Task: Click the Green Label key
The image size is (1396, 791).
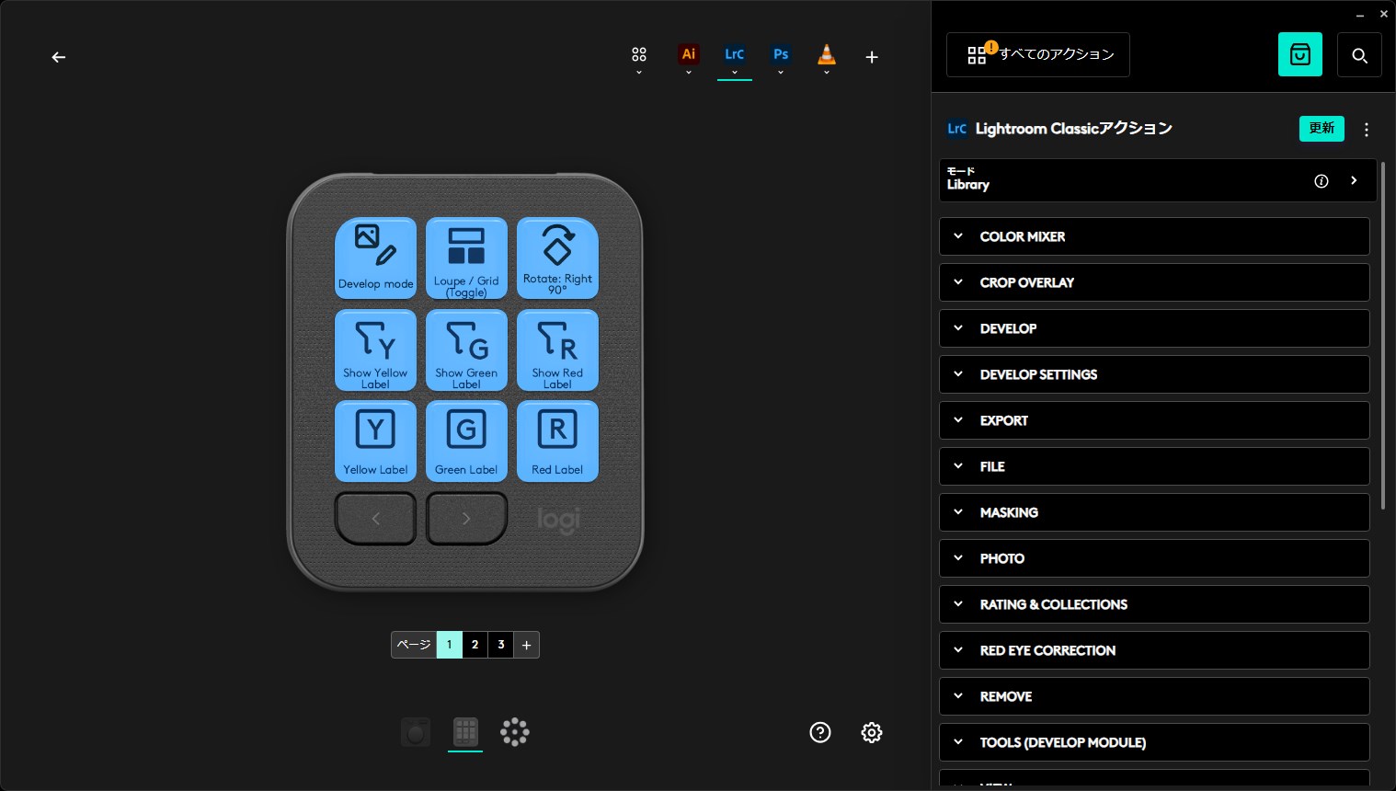Action: (x=466, y=441)
